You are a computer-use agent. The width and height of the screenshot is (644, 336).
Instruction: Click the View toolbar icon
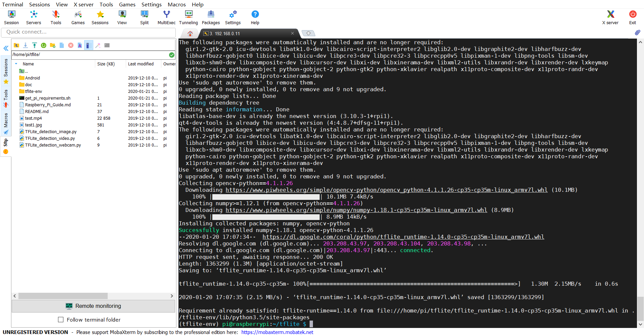[122, 17]
